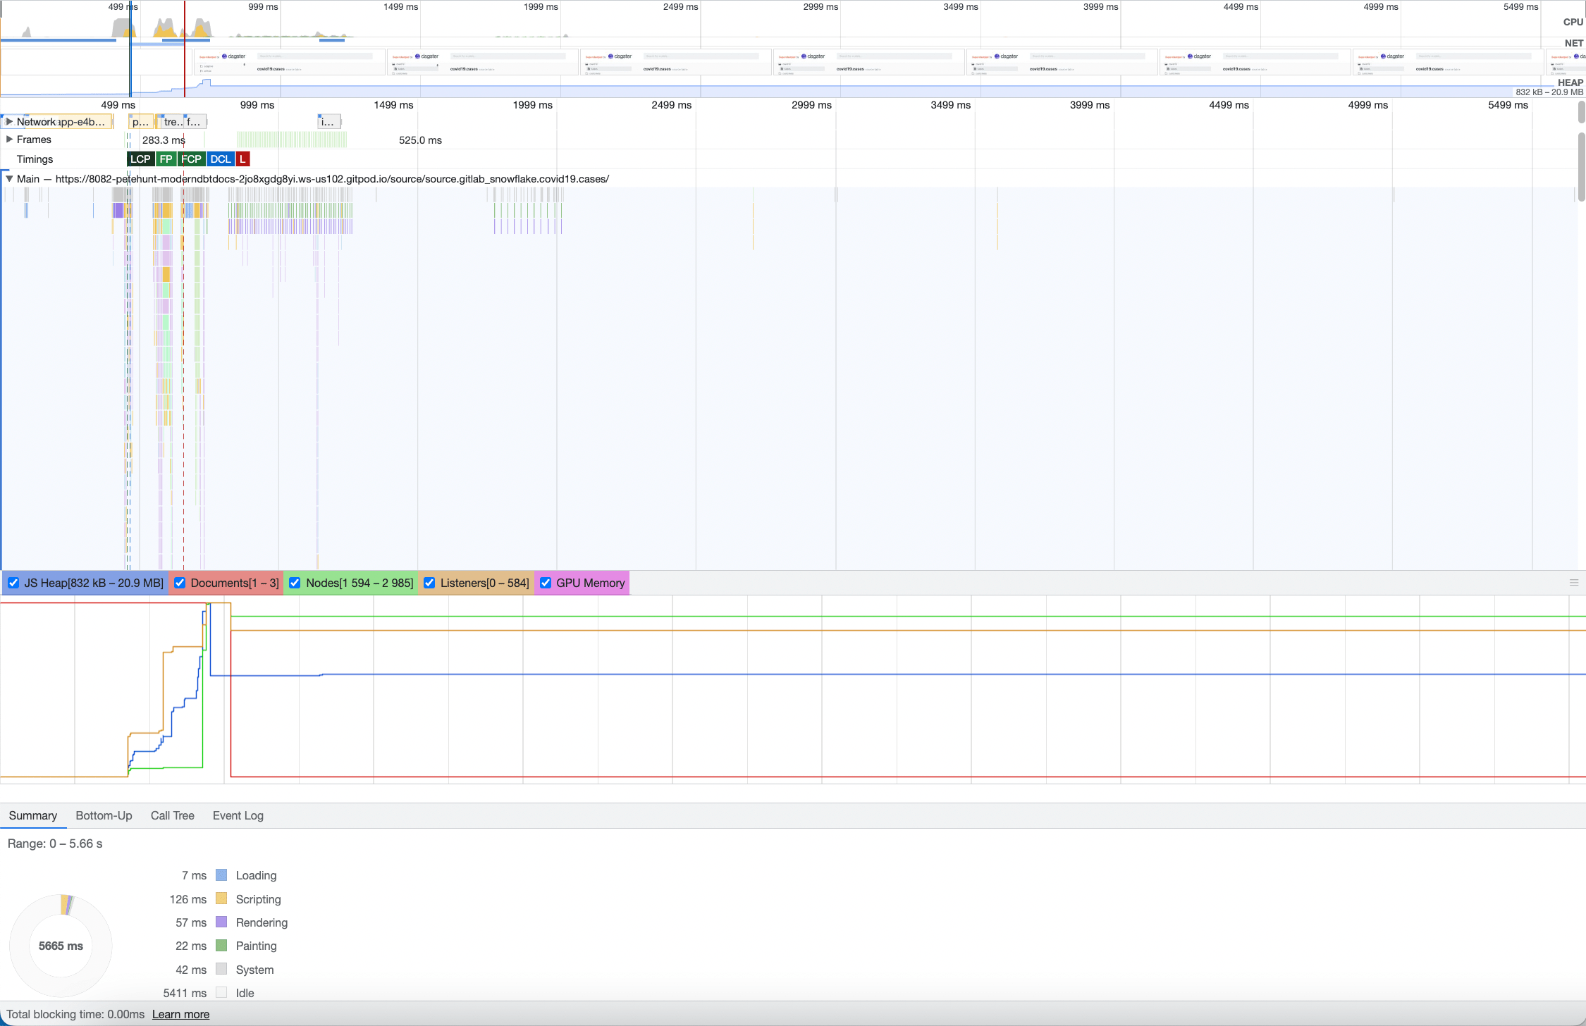Click the 525.0 ms frame duration
The image size is (1586, 1026).
420,140
